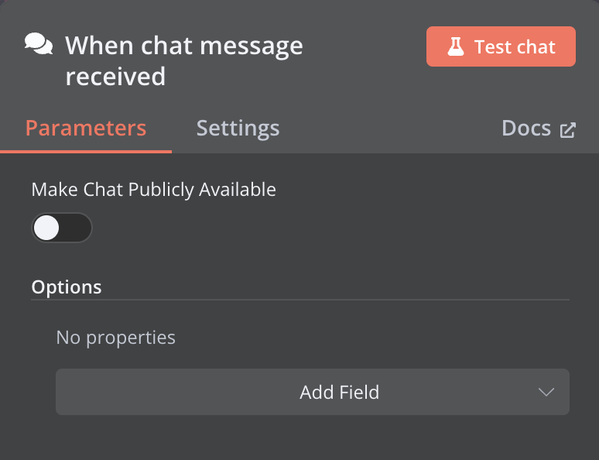Expand the Add Field dropdown
Viewport: 599px width, 460px height.
pos(312,392)
